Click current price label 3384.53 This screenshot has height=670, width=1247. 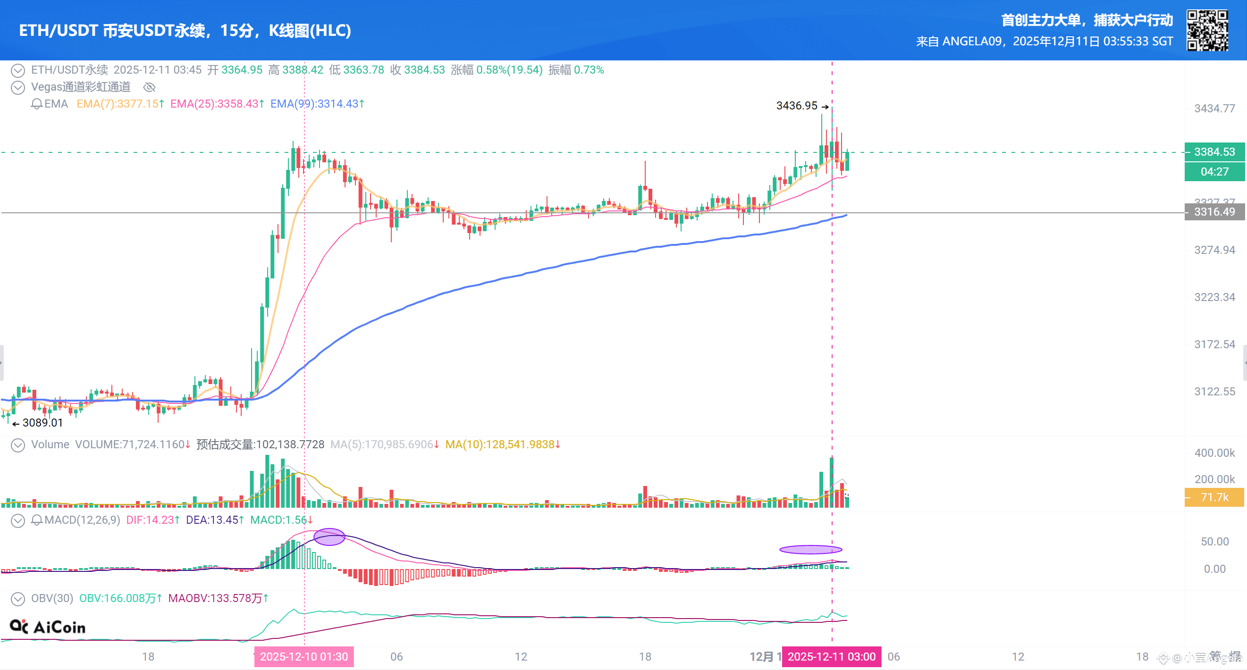pos(1214,152)
